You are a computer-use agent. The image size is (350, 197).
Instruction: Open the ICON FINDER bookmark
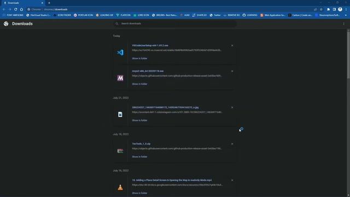[x=62, y=15]
